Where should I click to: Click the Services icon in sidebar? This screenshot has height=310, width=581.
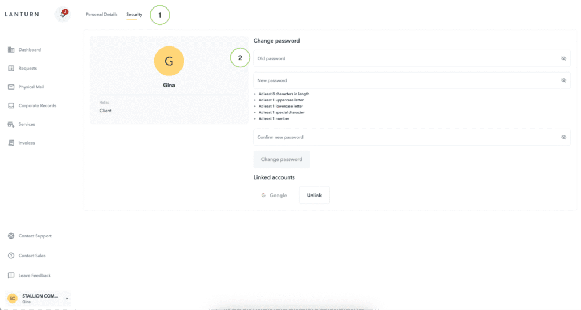(11, 125)
